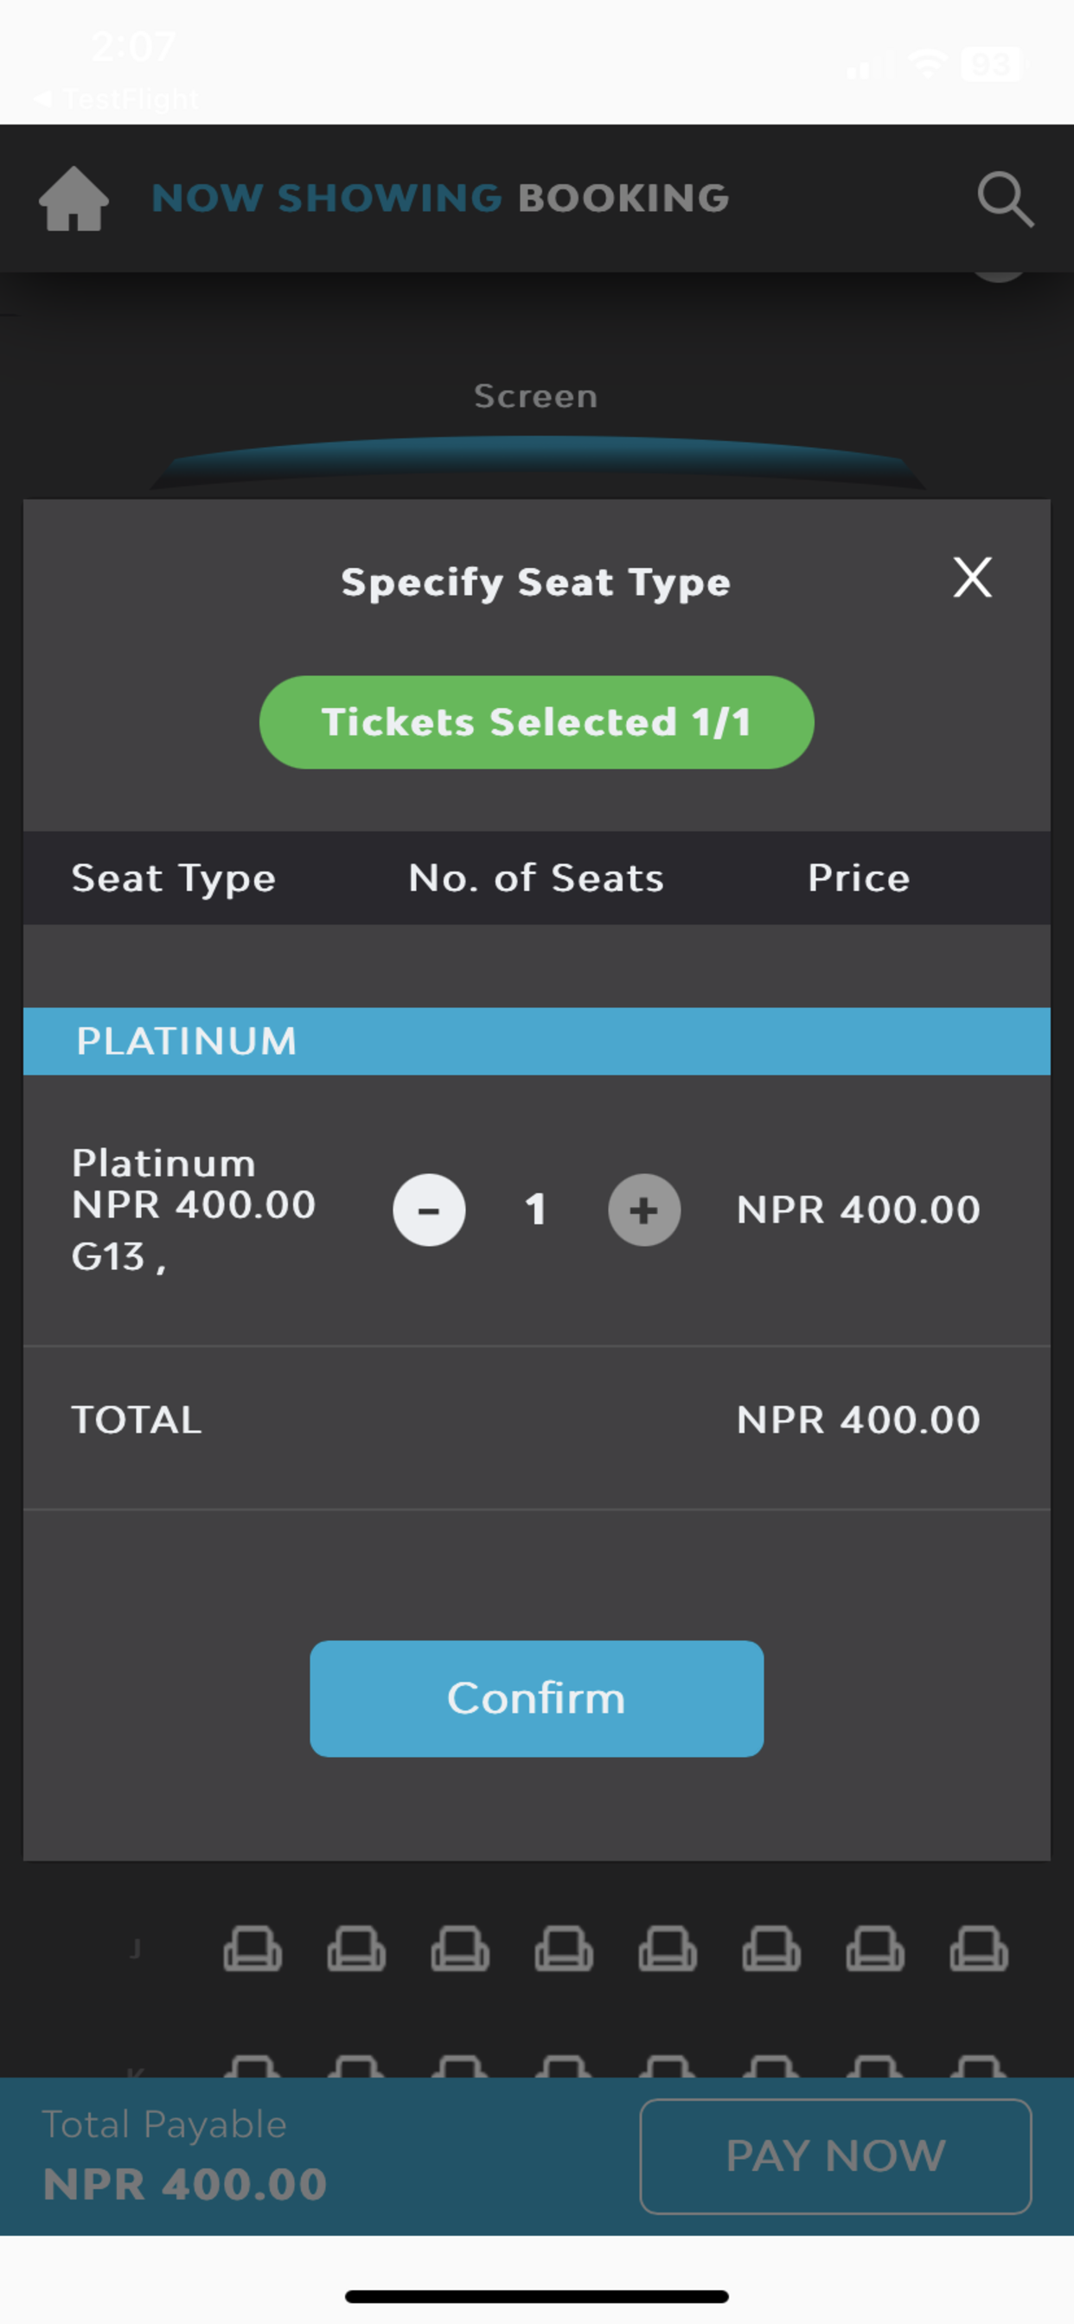Viewport: 1074px width, 2324px height.
Task: Tap the PAY NOW button
Action: (x=834, y=2155)
